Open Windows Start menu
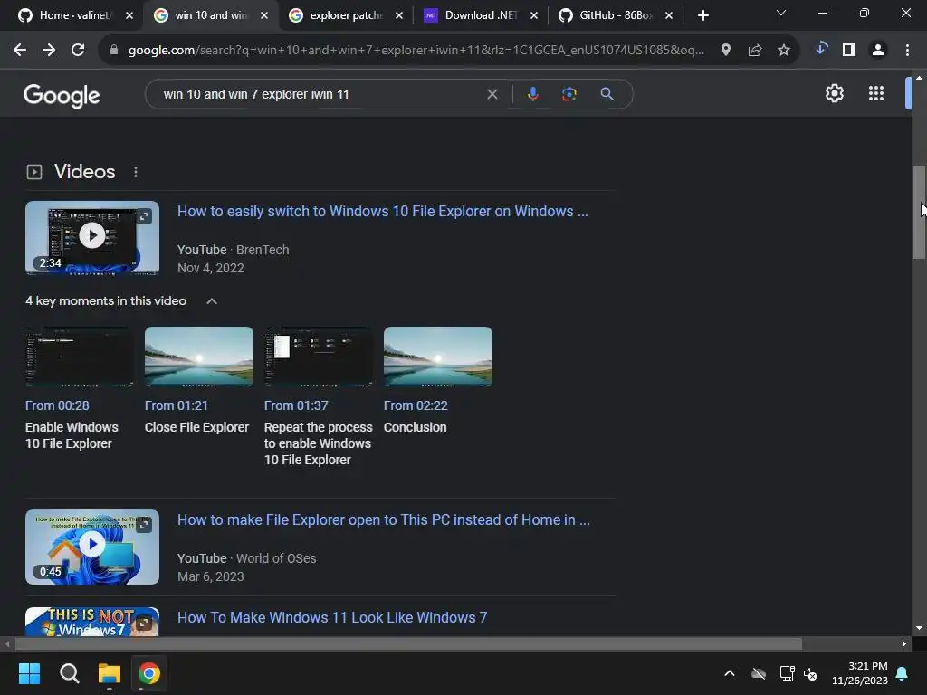Screen dimensions: 927x695 click(x=29, y=673)
